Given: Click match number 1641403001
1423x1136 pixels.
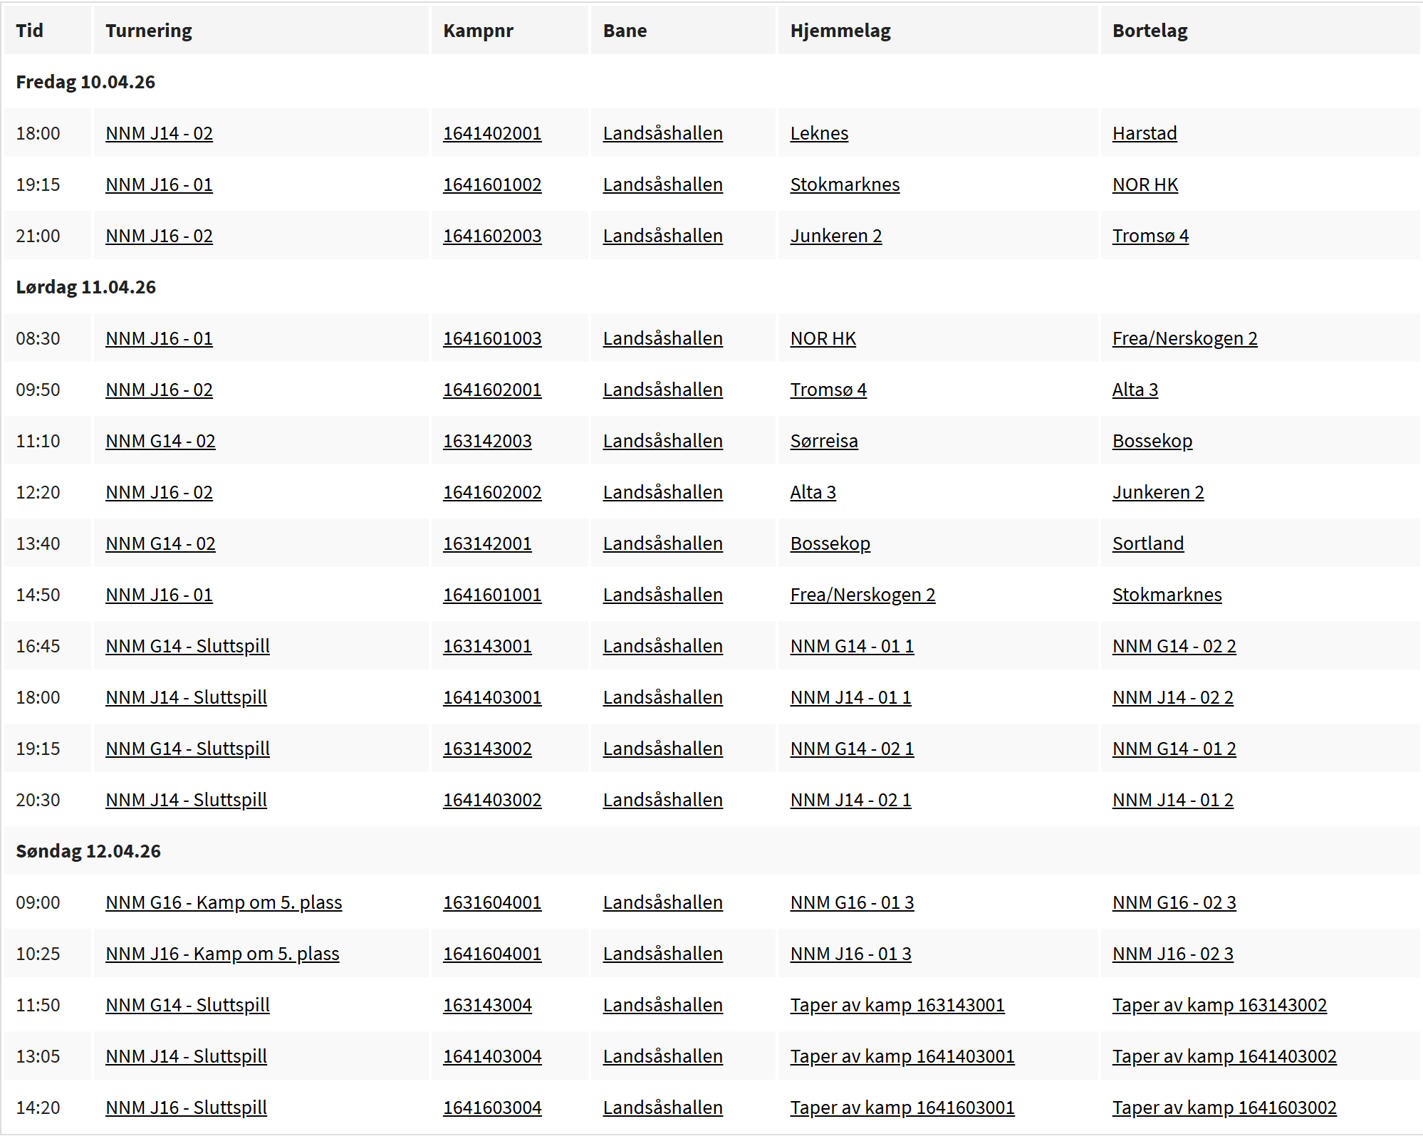Looking at the screenshot, I should pyautogui.click(x=491, y=697).
